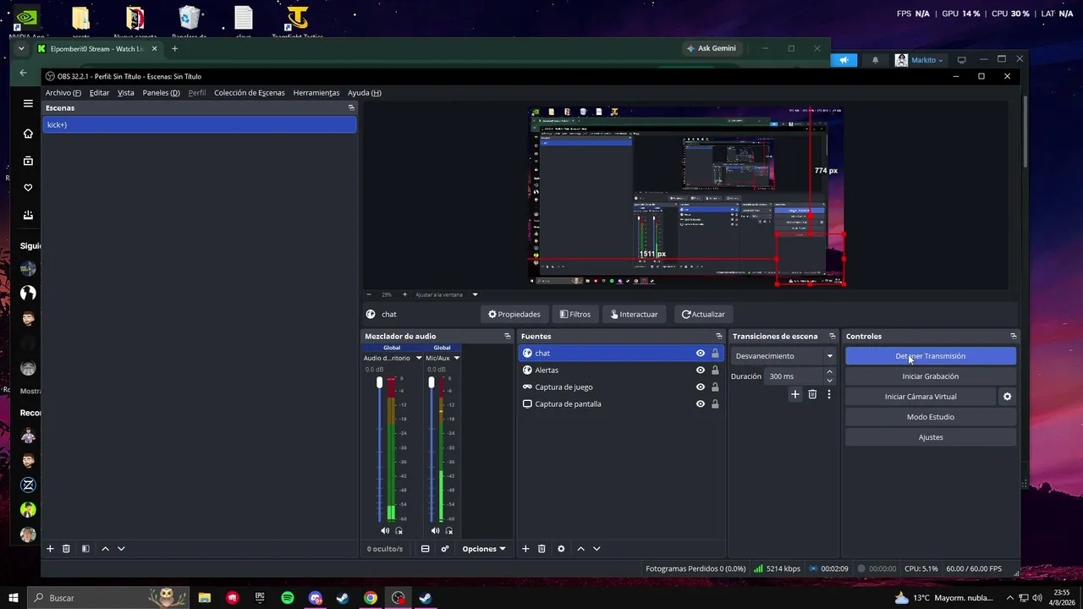Zoom out preview with minus icon

pyautogui.click(x=369, y=294)
